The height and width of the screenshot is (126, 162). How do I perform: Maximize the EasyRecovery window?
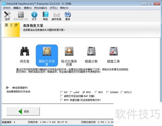[150, 4]
